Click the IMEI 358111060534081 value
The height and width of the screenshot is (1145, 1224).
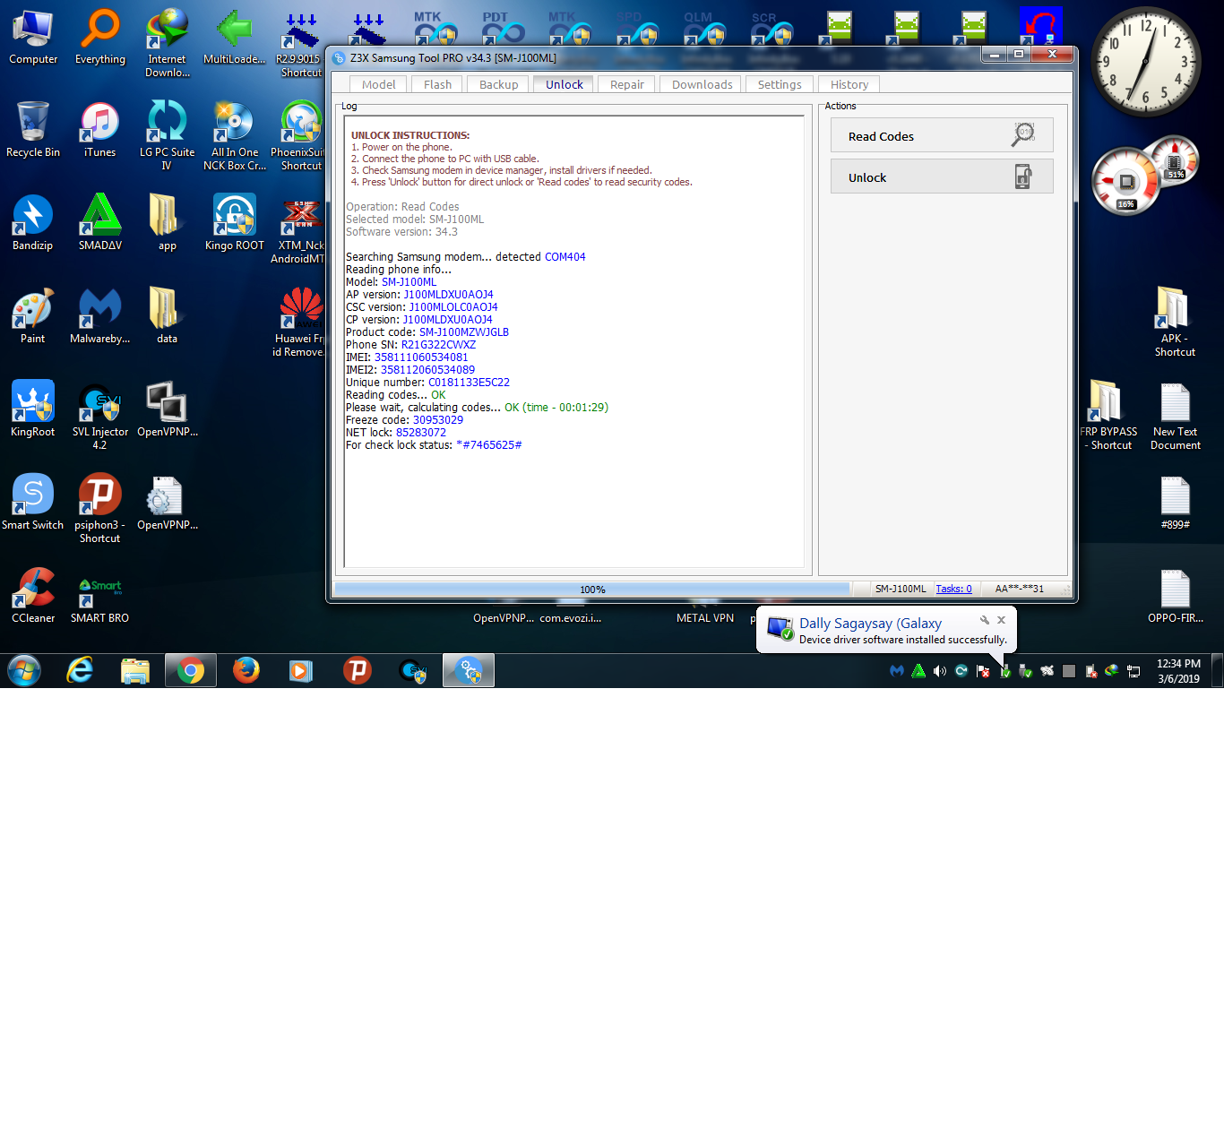coord(421,357)
